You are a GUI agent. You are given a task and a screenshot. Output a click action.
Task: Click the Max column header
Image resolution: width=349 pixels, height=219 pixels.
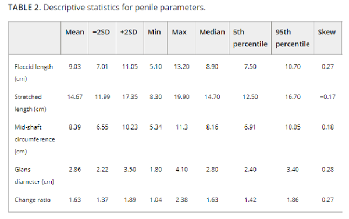click(x=179, y=32)
